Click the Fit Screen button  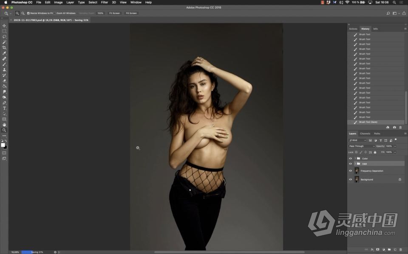tap(114, 13)
